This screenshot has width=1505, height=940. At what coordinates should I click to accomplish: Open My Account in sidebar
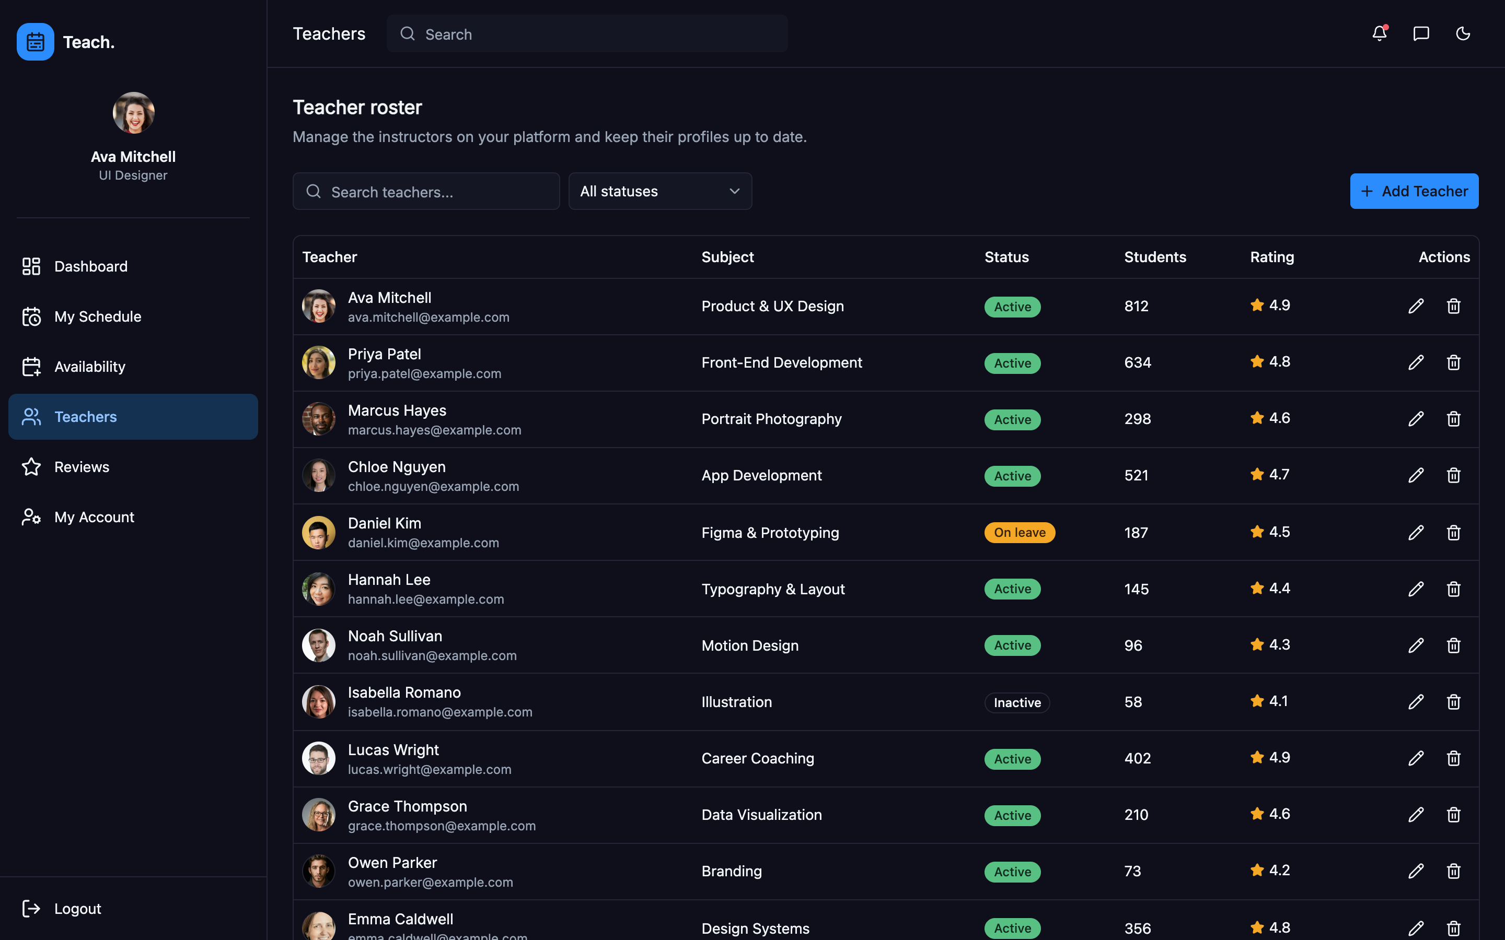[133, 517]
